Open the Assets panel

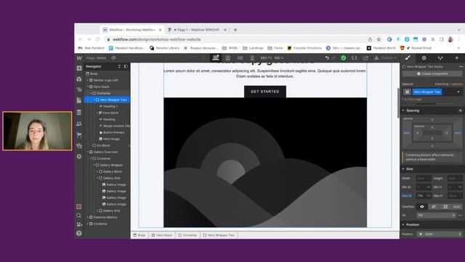[x=79, y=146]
